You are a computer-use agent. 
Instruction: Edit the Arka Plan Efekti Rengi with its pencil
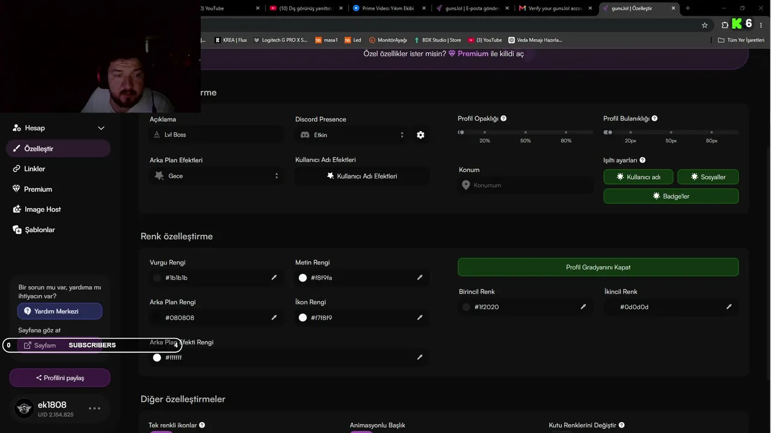pyautogui.click(x=420, y=357)
